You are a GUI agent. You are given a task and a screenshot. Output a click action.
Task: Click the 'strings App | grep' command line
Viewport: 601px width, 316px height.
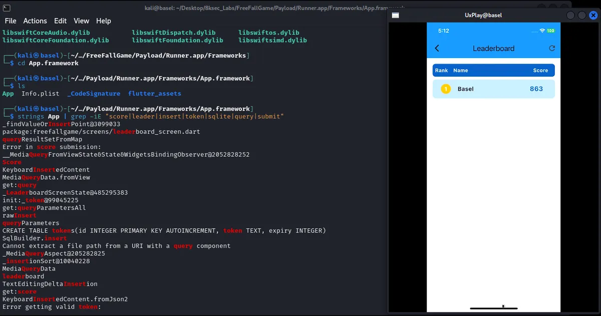pyautogui.click(x=151, y=116)
